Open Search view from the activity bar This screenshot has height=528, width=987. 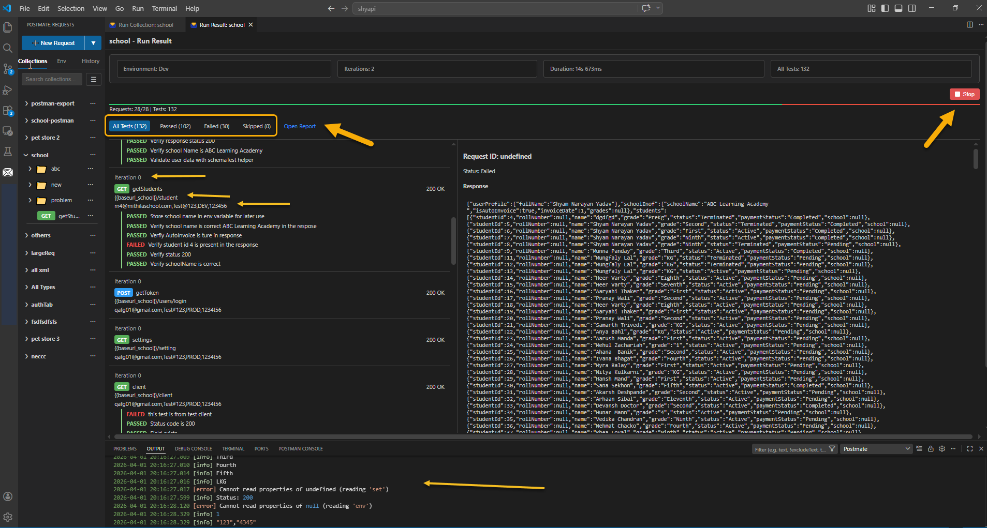[x=8, y=48]
